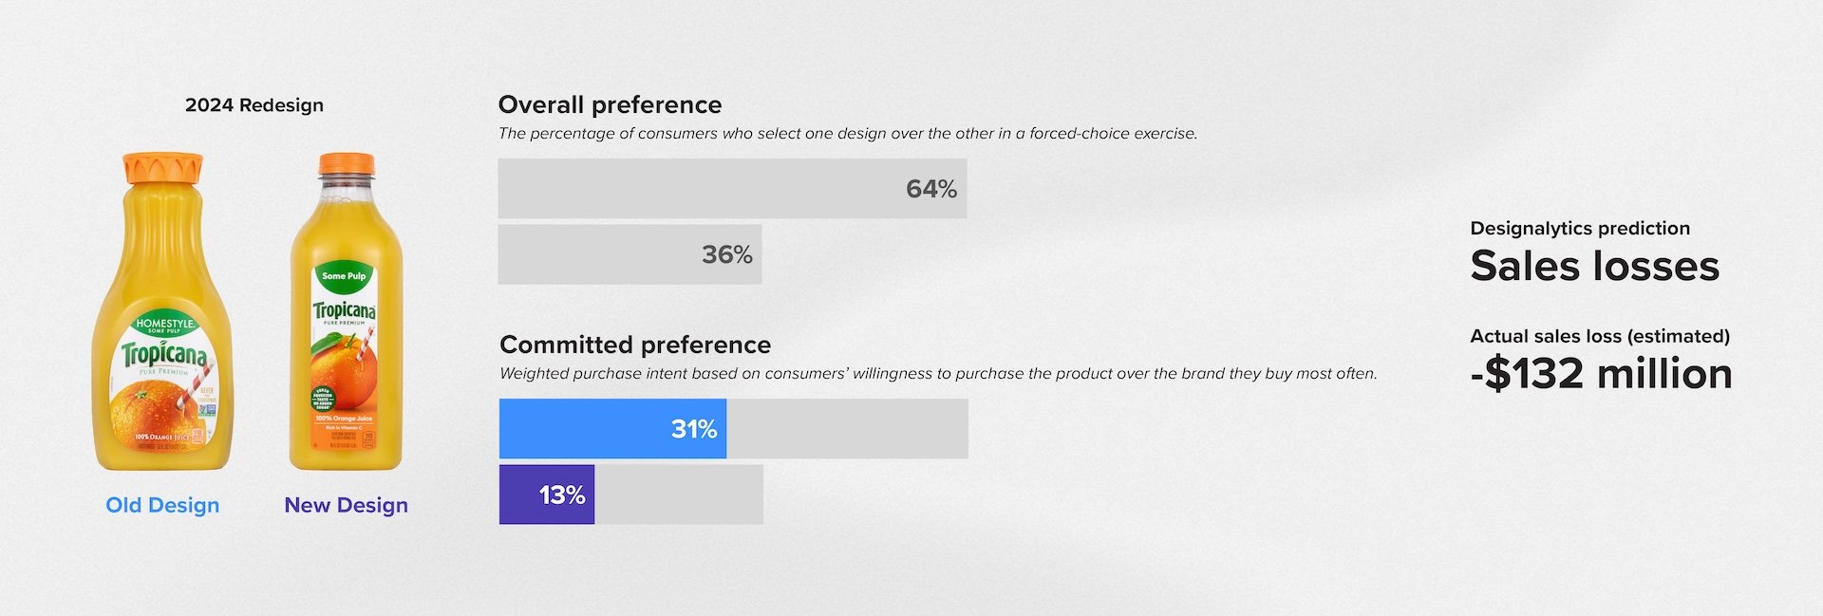Click the blue 31% committed preference bar
The height and width of the screenshot is (616, 1823).
[x=612, y=429]
